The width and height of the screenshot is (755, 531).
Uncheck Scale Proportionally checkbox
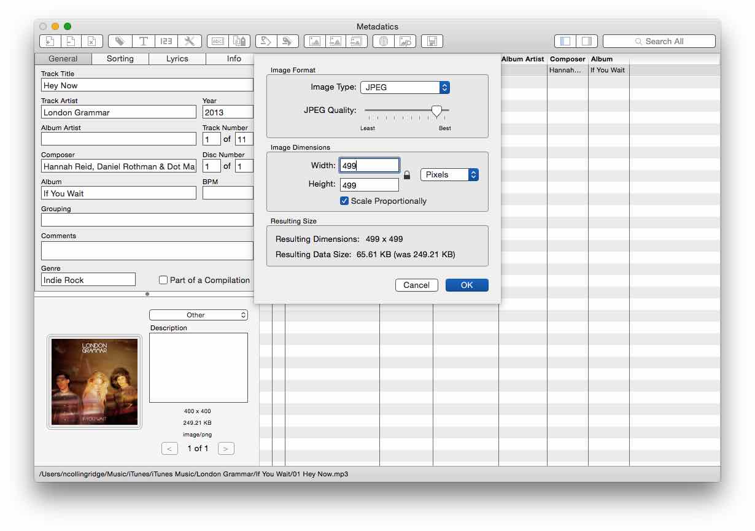[x=344, y=201]
